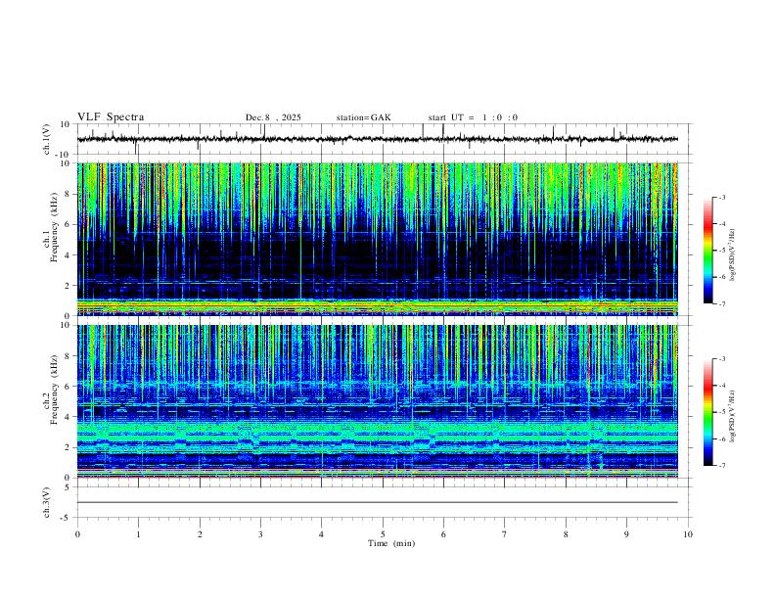
Task: Click time axis tick label "7"
Action: click(x=505, y=534)
